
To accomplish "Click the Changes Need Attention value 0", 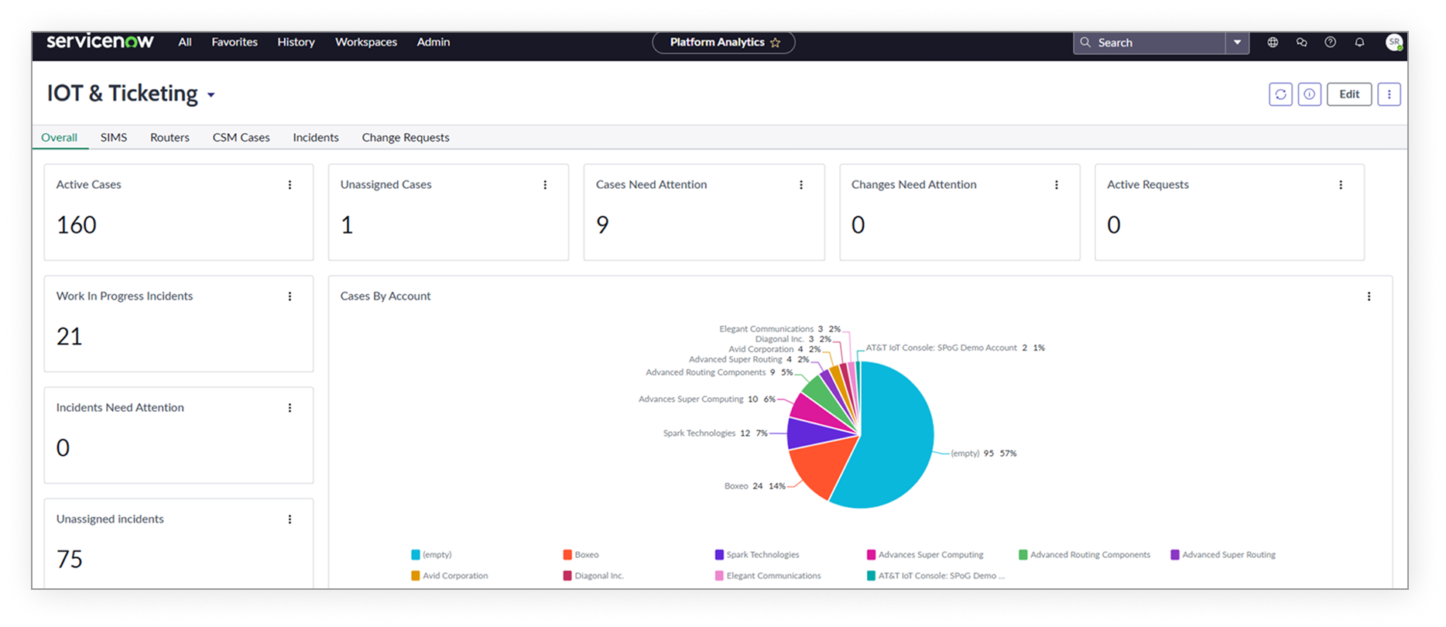I will click(858, 225).
